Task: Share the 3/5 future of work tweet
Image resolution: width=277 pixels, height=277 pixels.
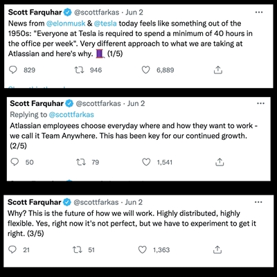Action: (x=217, y=249)
